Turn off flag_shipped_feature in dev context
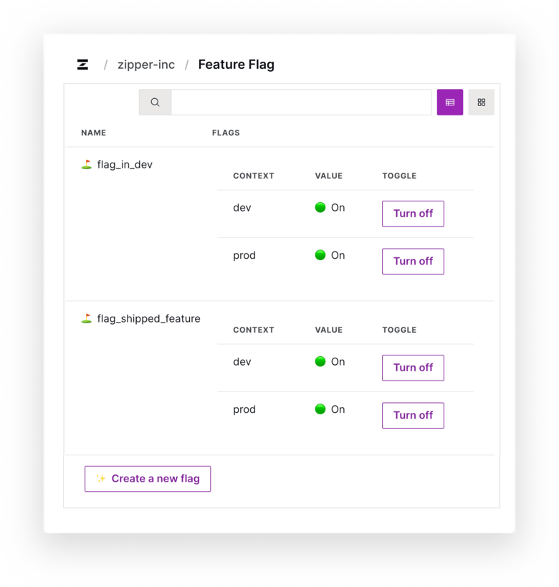 413,368
